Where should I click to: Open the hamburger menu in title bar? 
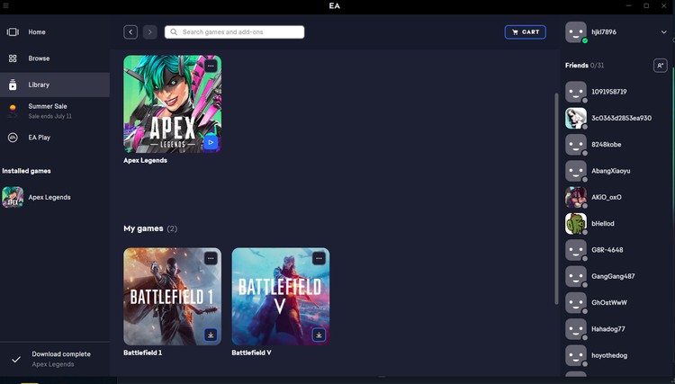5,5
